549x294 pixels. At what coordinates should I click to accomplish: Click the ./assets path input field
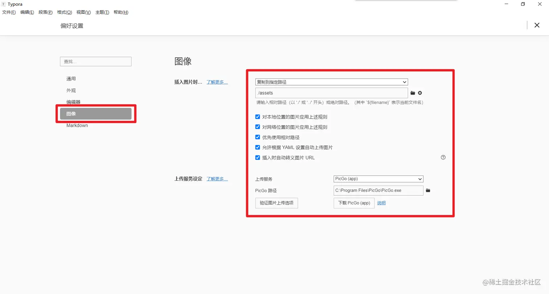click(332, 93)
